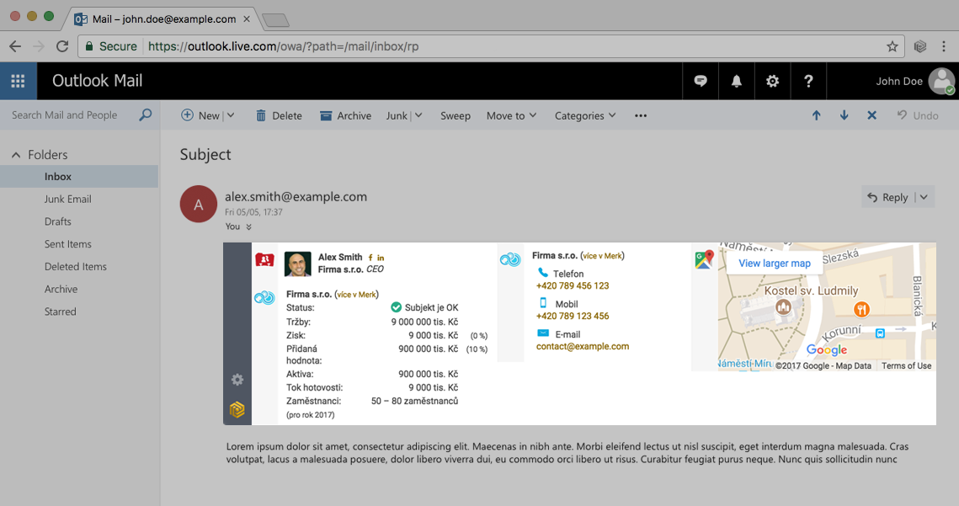Click the New message button

point(200,115)
